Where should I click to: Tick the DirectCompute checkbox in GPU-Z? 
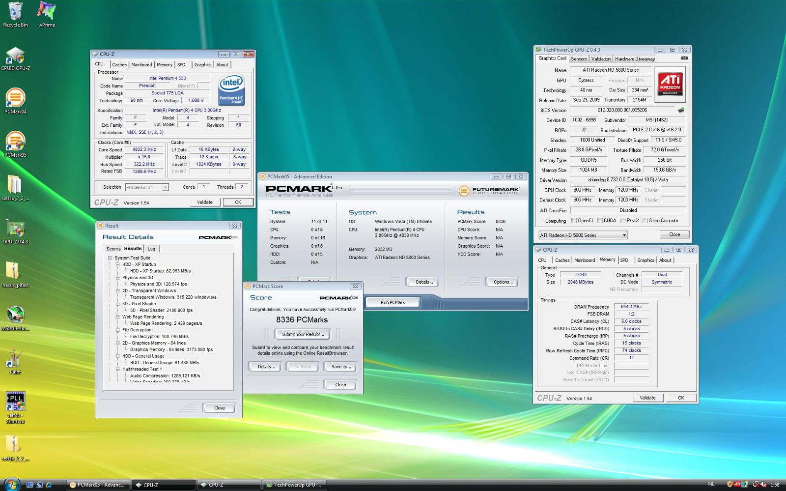645,221
